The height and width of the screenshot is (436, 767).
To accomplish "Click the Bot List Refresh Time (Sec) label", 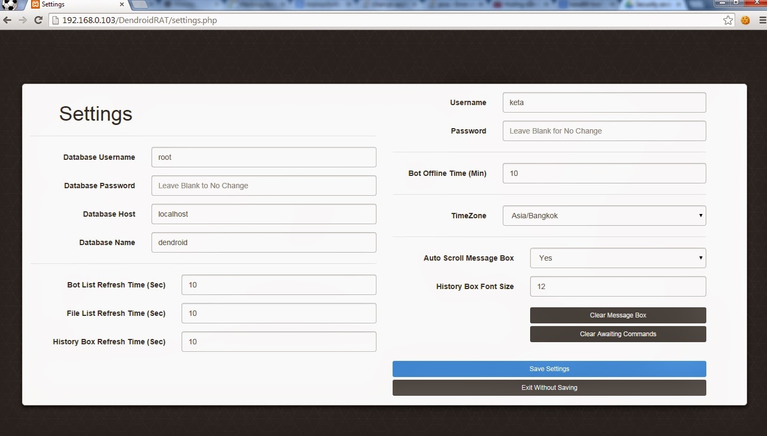I will click(x=116, y=285).
